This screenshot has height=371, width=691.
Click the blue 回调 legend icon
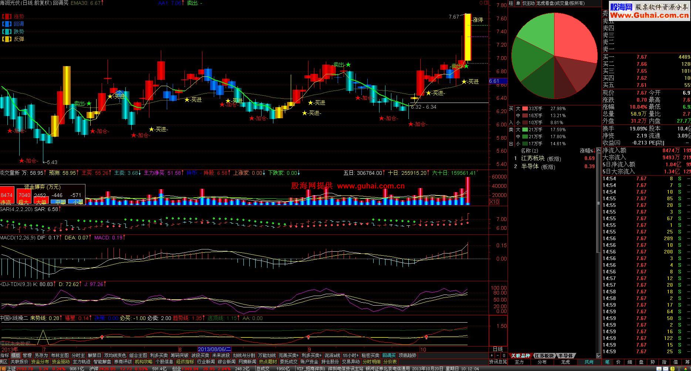coord(7,24)
